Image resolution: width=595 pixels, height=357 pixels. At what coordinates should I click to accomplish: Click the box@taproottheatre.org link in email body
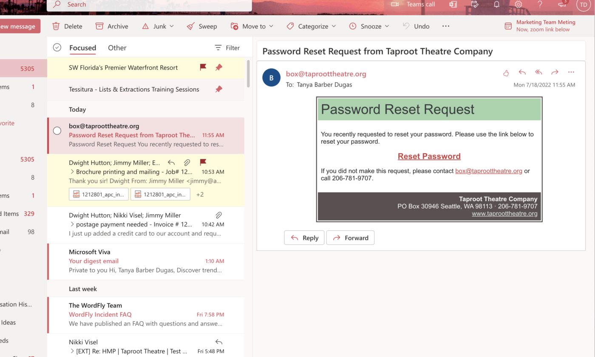(x=489, y=171)
